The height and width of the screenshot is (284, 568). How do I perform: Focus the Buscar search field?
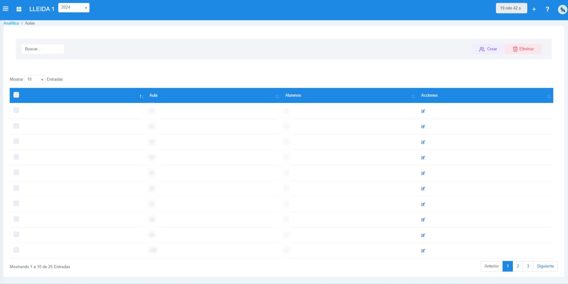[43, 49]
